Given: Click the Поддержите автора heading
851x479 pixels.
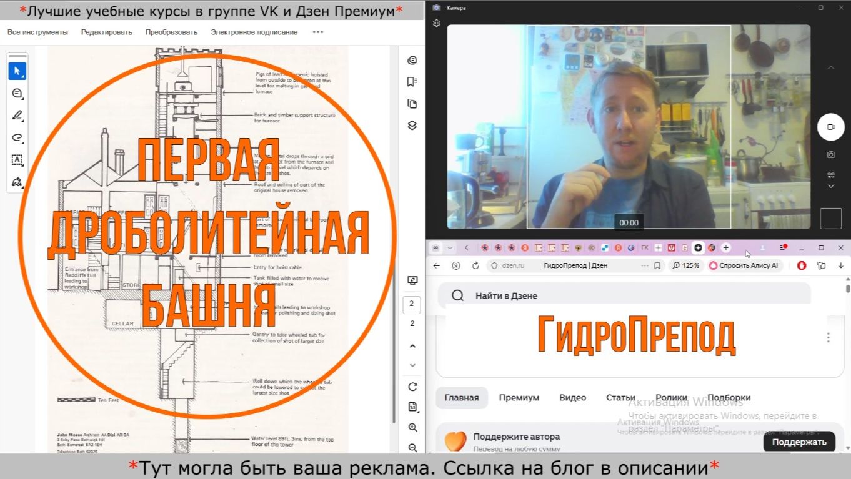Looking at the screenshot, I should [x=516, y=437].
